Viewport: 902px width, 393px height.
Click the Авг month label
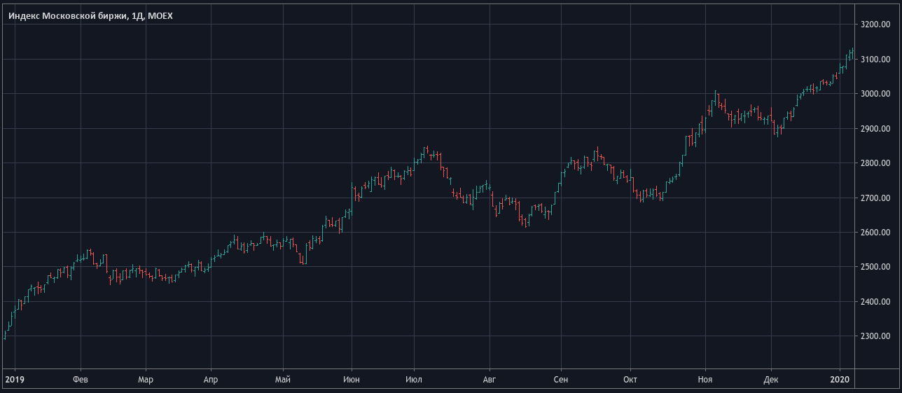coord(490,379)
